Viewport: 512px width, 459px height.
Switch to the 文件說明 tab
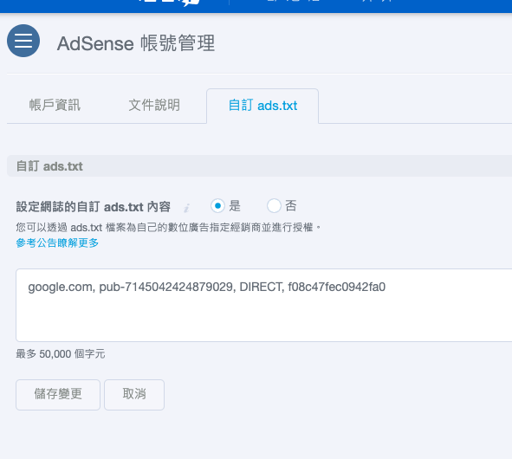click(x=154, y=105)
